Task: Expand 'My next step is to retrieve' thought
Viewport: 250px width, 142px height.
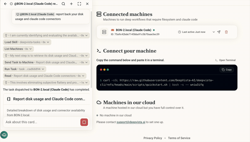Action: pyautogui.click(x=46, y=56)
